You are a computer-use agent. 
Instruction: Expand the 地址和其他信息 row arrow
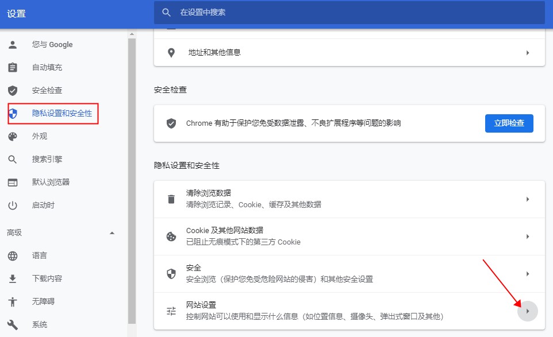[528, 53]
